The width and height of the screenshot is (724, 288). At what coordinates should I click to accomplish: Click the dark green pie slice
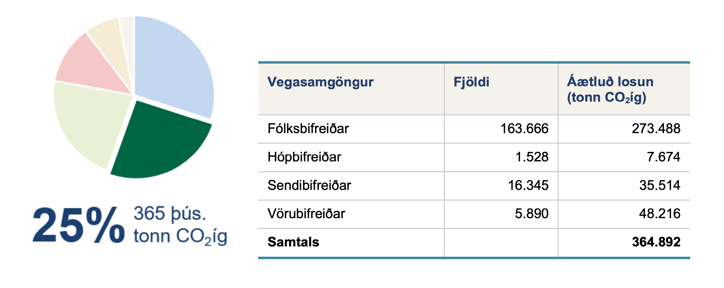click(x=158, y=143)
